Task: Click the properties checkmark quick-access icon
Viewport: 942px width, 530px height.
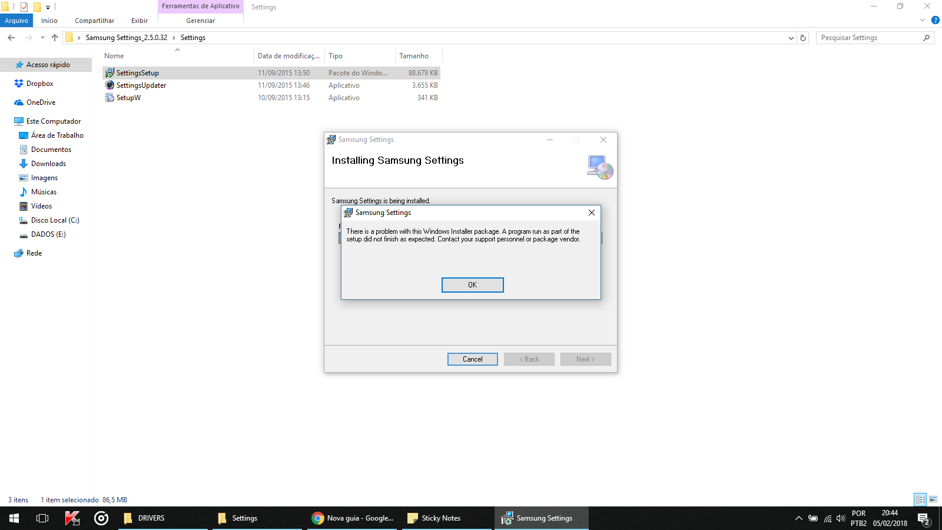Action: coord(24,7)
